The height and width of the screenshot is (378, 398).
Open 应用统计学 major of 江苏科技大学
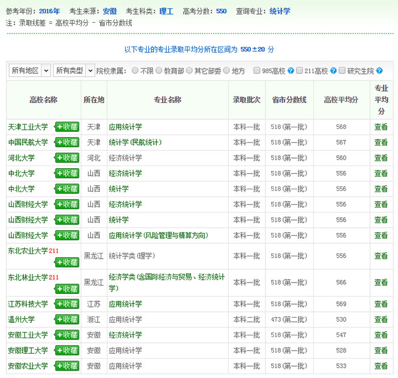pyautogui.click(x=126, y=304)
